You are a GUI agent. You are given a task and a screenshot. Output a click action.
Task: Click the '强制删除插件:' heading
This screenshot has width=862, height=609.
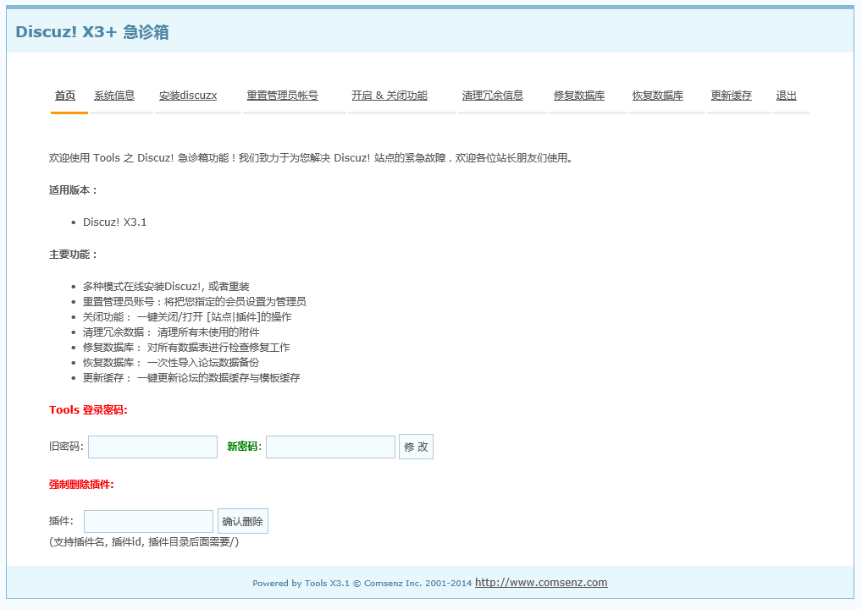[x=81, y=485]
